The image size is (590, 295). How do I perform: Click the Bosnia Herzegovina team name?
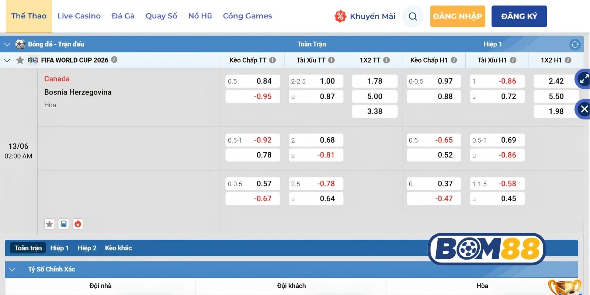[x=78, y=92]
